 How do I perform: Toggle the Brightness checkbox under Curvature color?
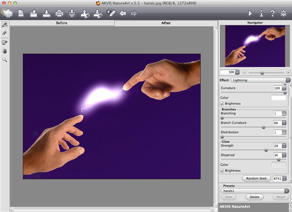(x=222, y=103)
